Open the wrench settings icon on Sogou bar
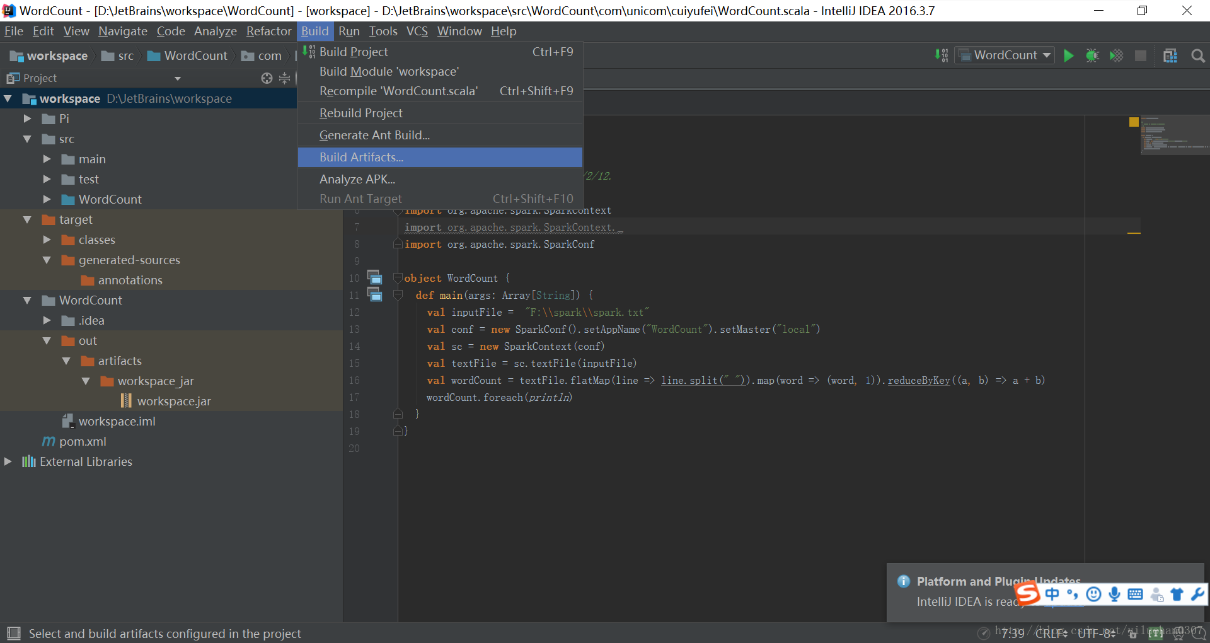Viewport: 1210px width, 643px height. pos(1197,594)
